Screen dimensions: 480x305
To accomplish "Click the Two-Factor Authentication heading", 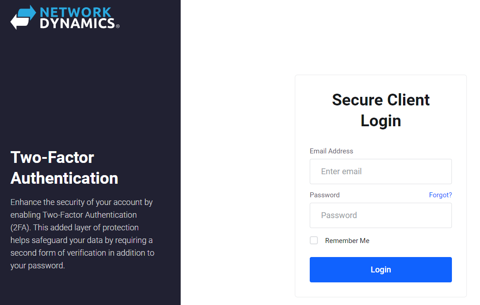I will click(x=64, y=167).
